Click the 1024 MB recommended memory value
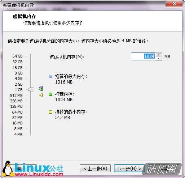Screen dimensions: 185x178 pos(64,100)
